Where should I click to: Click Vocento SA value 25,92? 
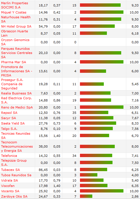[x=43, y=191]
